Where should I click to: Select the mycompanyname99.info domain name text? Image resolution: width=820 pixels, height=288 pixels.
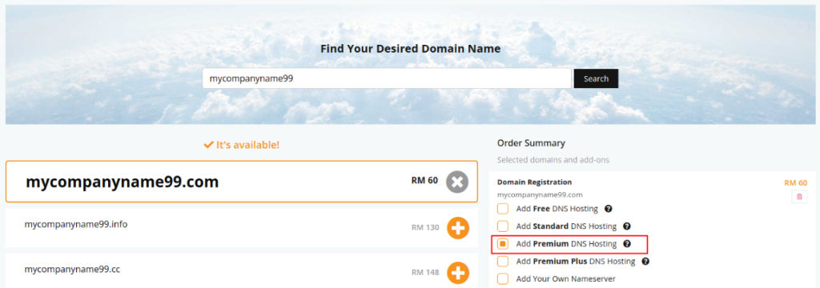[x=76, y=224]
